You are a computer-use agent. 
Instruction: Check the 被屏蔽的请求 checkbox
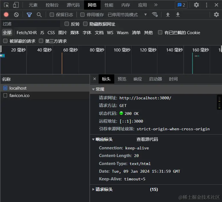tap(5, 41)
